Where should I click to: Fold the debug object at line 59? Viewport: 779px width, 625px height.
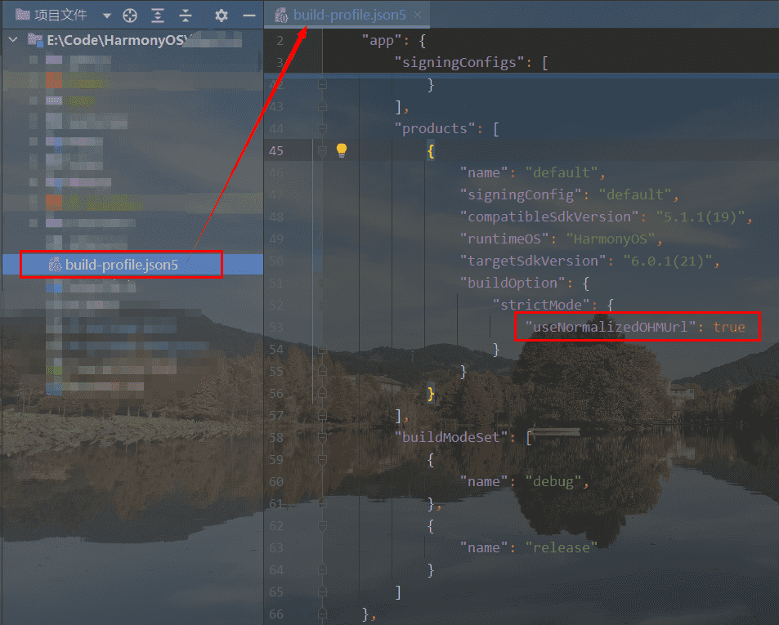tap(322, 459)
